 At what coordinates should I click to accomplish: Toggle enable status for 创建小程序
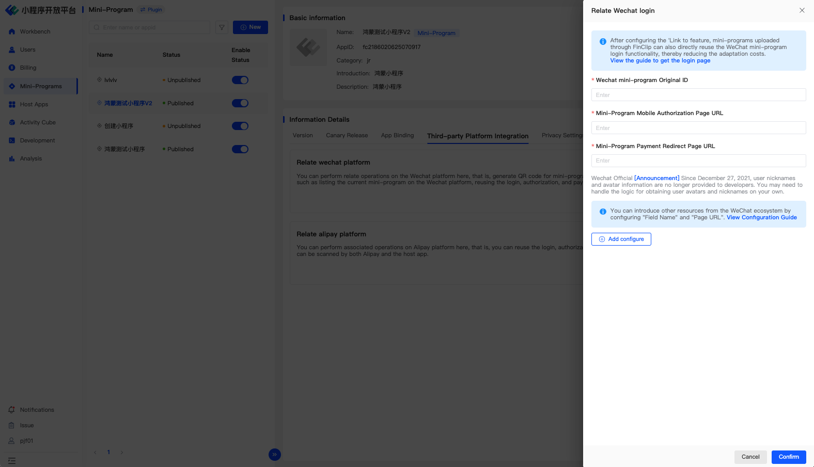pyautogui.click(x=240, y=126)
